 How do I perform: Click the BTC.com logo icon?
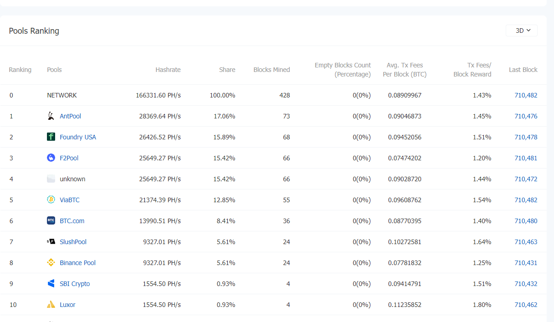pos(51,221)
